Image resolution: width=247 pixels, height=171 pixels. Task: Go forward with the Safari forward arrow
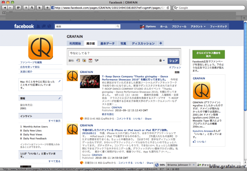point(10,8)
